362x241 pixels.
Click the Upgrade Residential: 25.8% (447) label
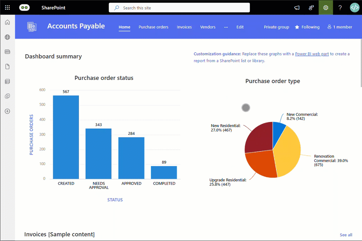(228, 182)
